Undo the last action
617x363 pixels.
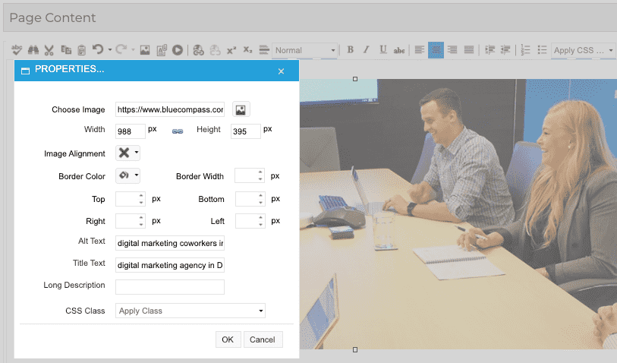pyautogui.click(x=98, y=49)
